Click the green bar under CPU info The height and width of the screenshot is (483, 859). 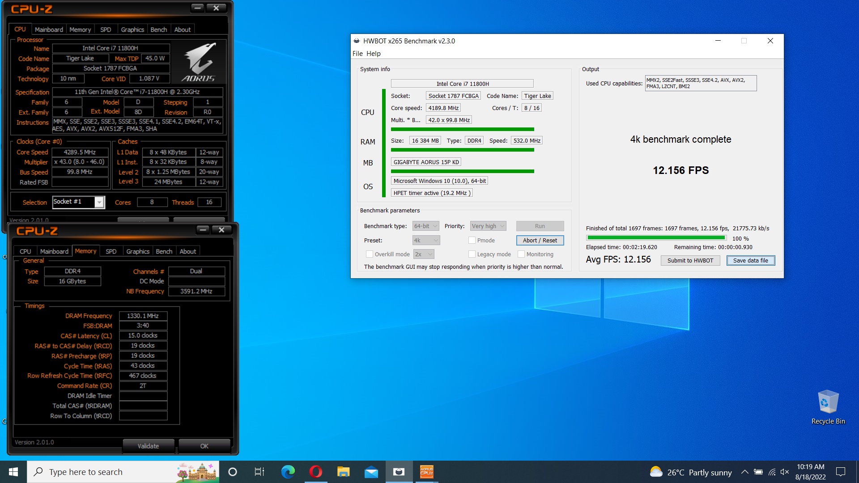click(463, 129)
